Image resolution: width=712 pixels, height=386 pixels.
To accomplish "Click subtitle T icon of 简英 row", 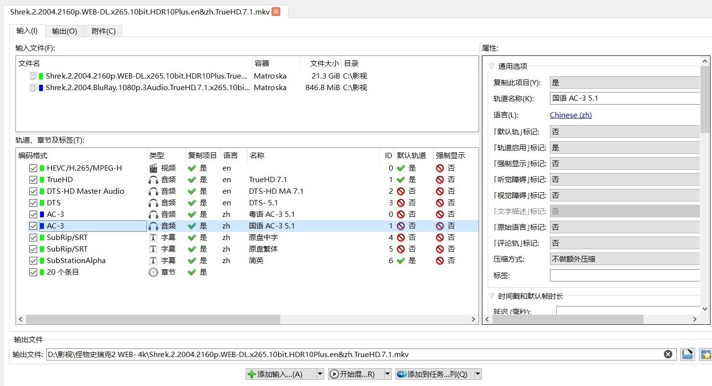I will click(x=153, y=261).
